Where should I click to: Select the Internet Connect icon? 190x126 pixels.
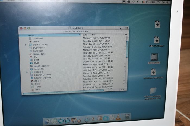pyautogui.click(x=32, y=75)
